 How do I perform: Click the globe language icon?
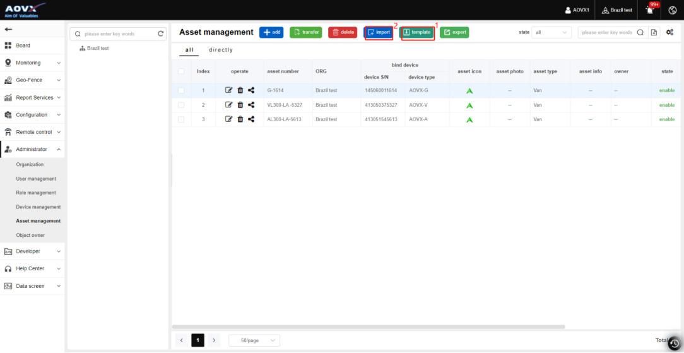click(673, 10)
